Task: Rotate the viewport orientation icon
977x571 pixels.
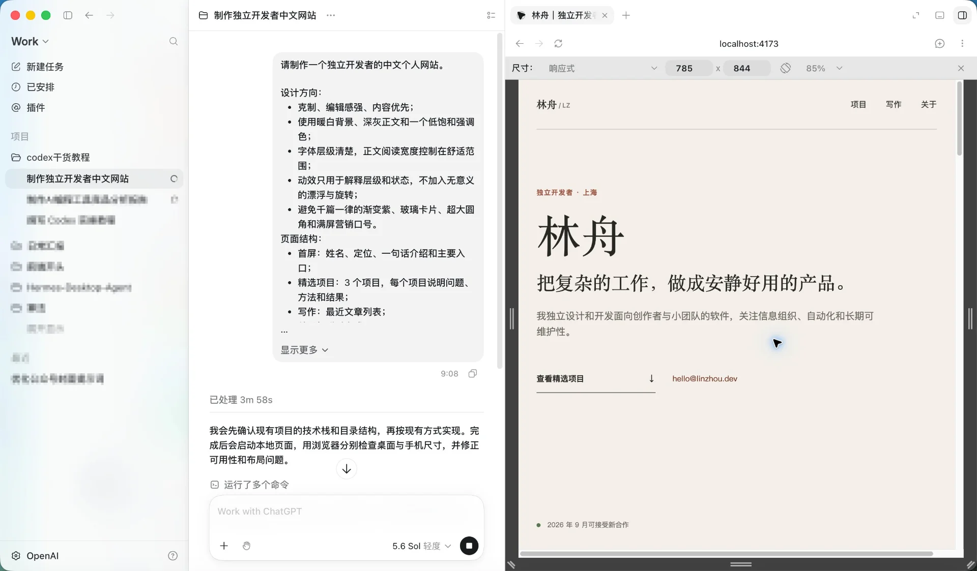Action: pos(786,68)
